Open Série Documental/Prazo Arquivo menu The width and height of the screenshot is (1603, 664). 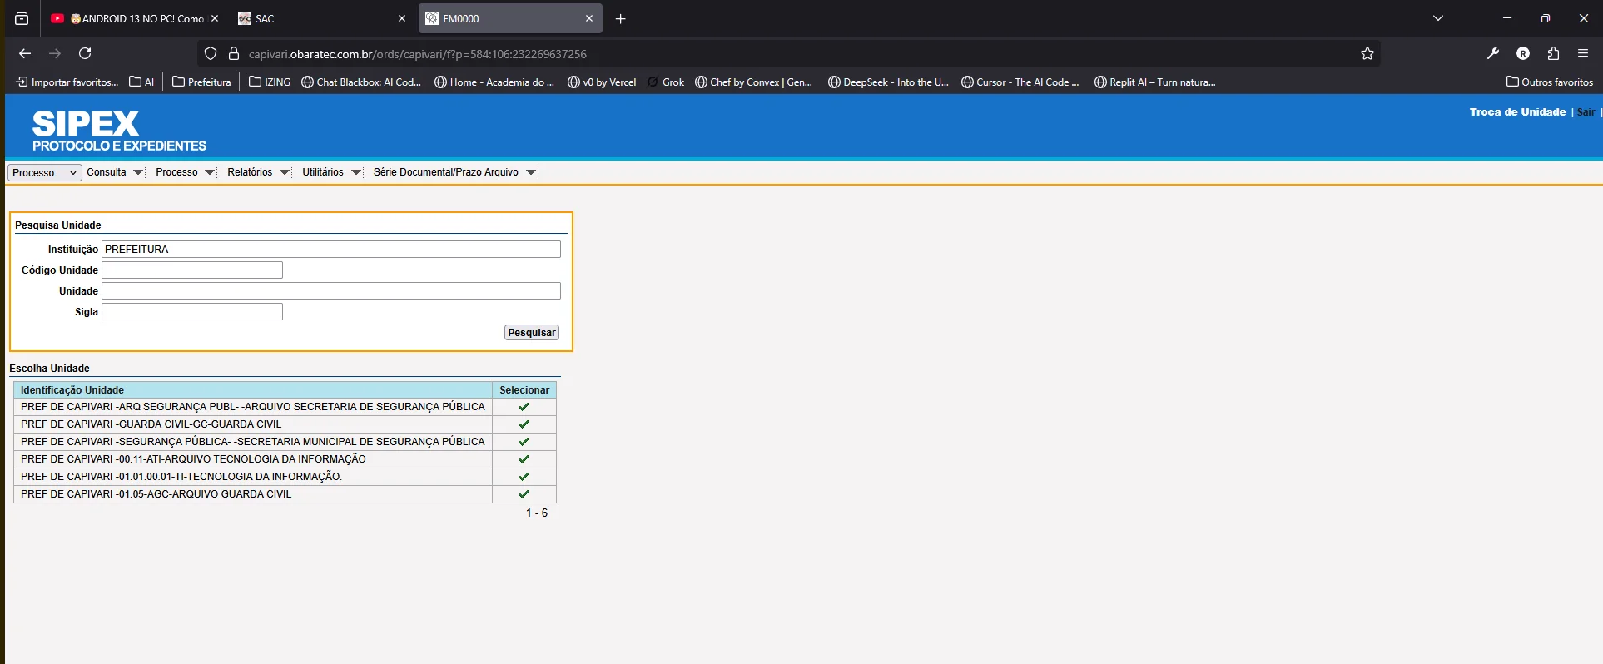[x=454, y=172]
